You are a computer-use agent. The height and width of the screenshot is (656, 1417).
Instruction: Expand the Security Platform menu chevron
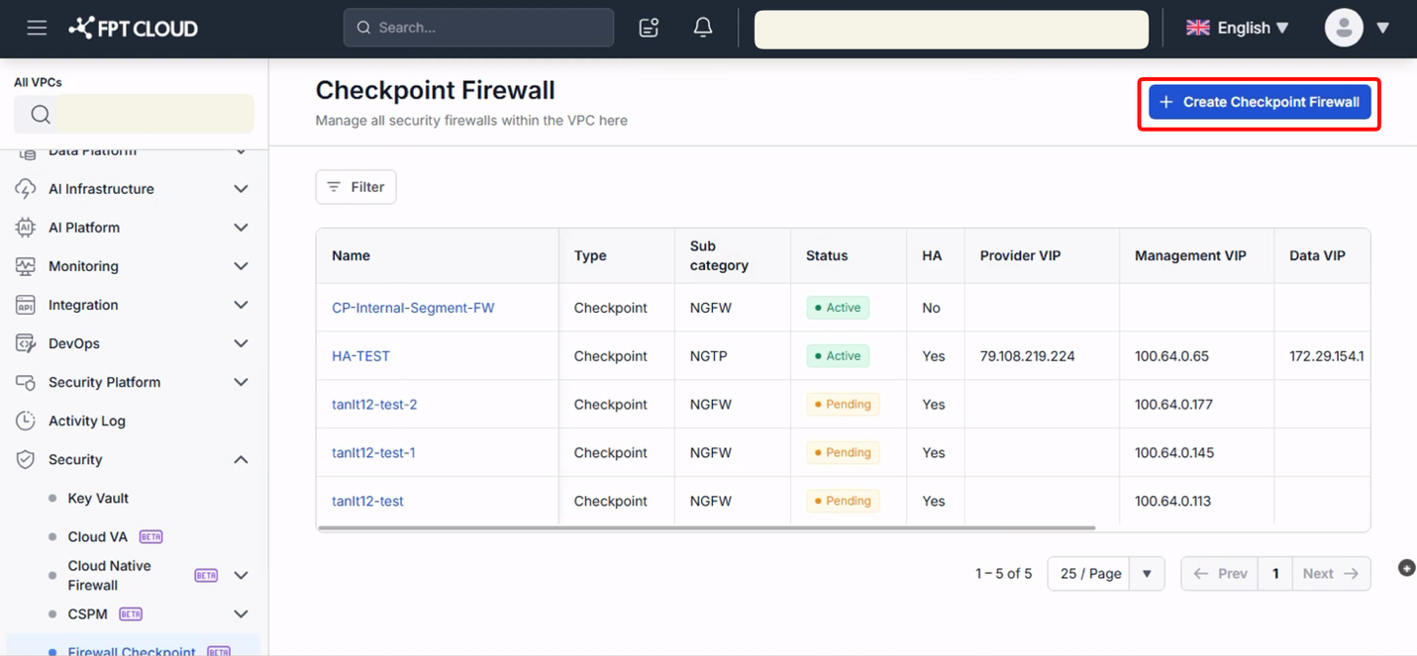pos(241,382)
